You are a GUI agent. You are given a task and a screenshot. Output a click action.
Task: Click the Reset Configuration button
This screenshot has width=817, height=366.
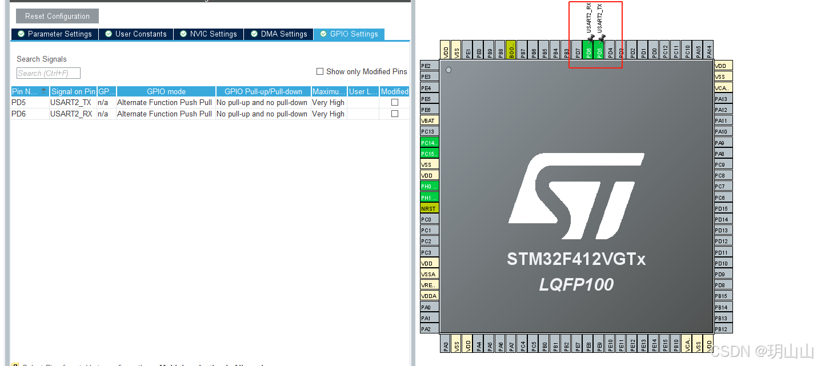click(x=57, y=15)
